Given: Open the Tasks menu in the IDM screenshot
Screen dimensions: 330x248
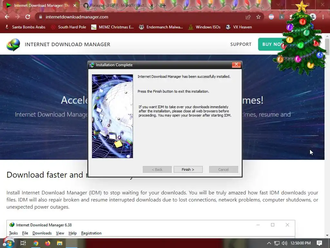Looking at the screenshot, I should pyautogui.click(x=13, y=233).
